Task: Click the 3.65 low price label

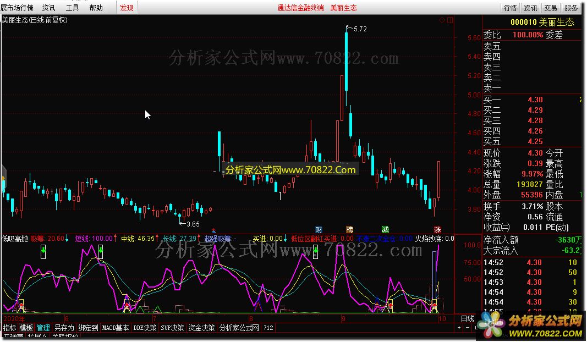Action: 193,224
